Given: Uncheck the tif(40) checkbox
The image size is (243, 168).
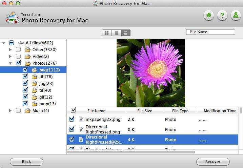Looking at the screenshot, I should (25, 90).
